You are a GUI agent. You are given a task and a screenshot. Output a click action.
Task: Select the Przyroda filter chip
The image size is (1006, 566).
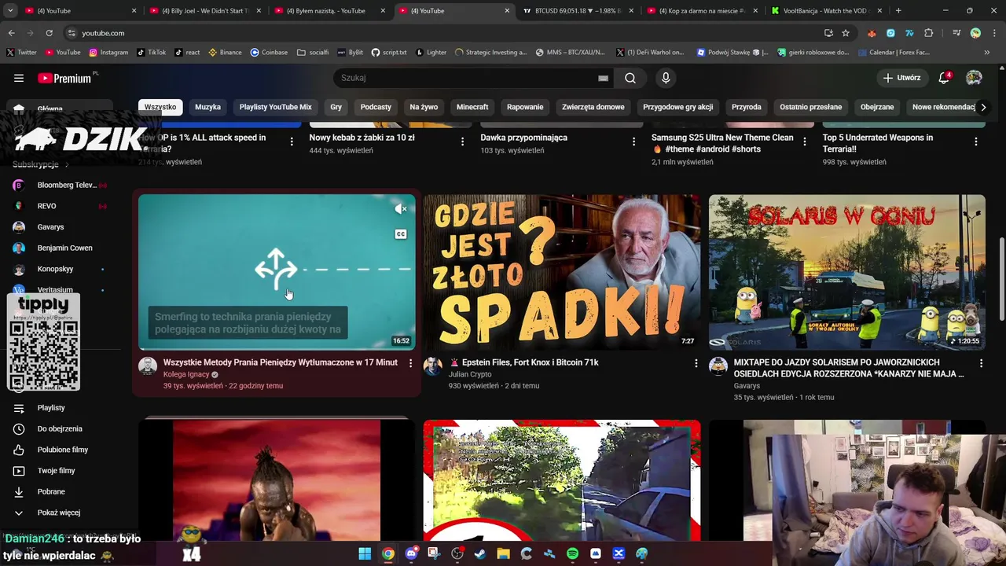point(747,107)
